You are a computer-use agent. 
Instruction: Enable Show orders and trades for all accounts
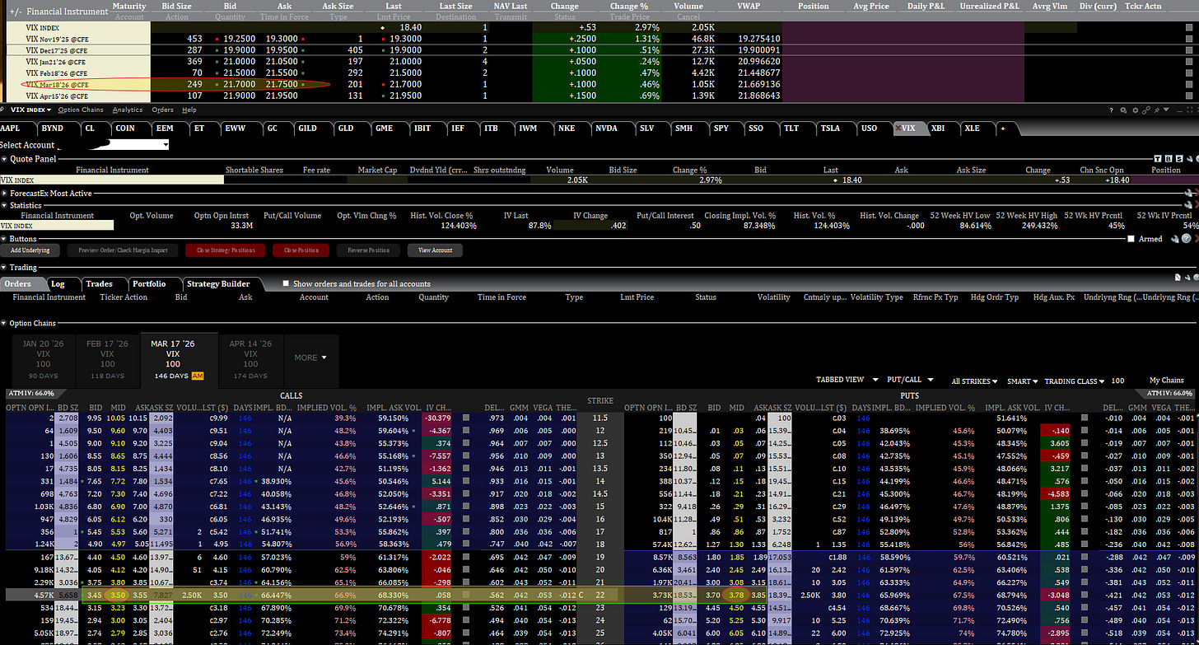(x=286, y=283)
